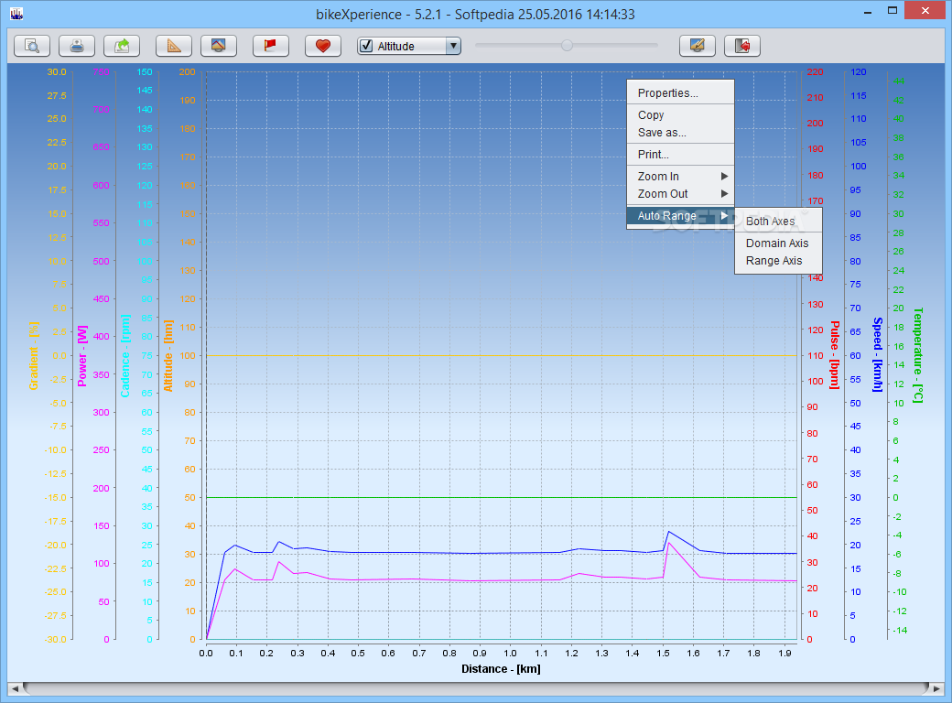952x703 pixels.
Task: Click the Cadence - [rpm] axis label
Action: 125,356
